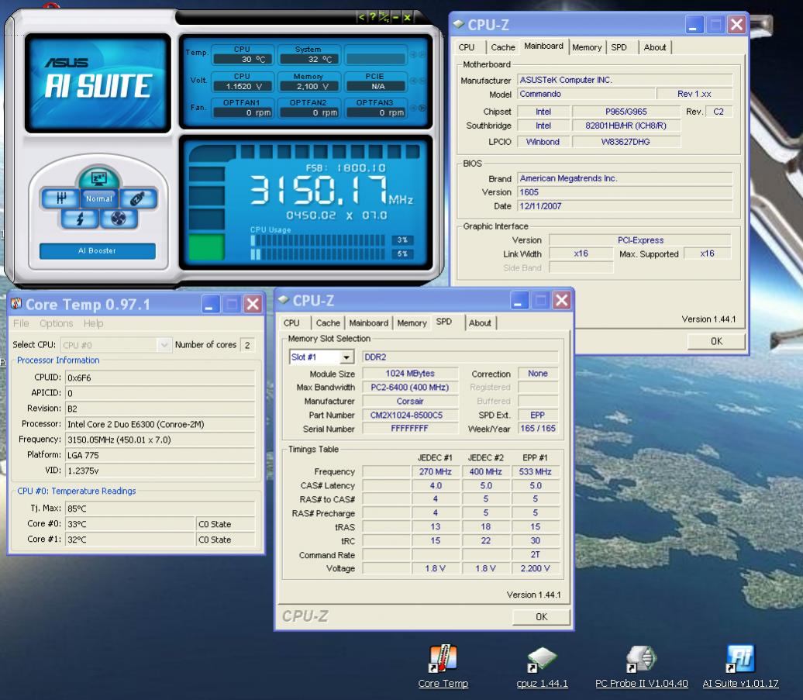This screenshot has height=700, width=803.
Task: Open PC Probe II V1.04.40 desktop shortcut
Action: point(641,667)
